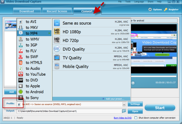Click the HD 720p preset icon

point(57,40)
